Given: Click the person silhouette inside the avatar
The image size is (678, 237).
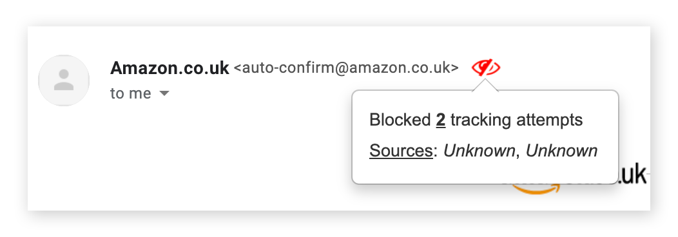Looking at the screenshot, I should pos(64,80).
